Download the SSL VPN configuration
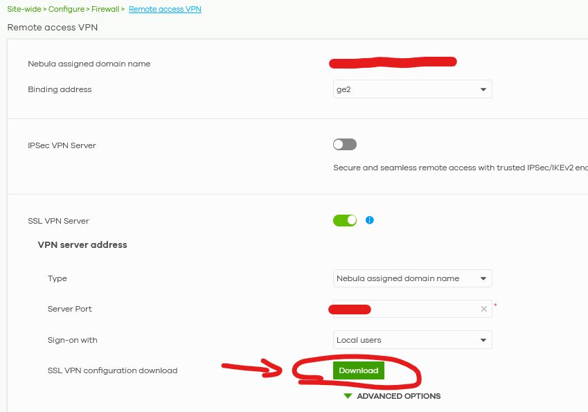Viewport: 588px width, 412px height. click(x=359, y=370)
